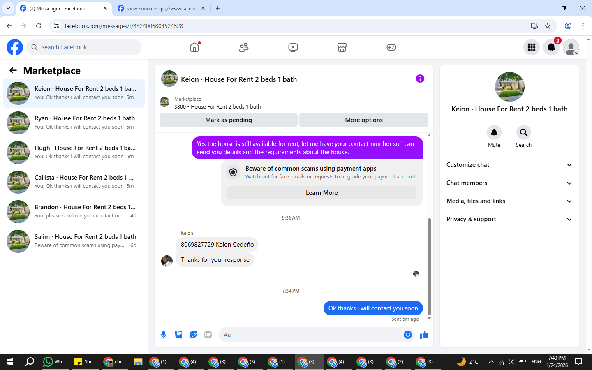The image size is (592, 370).
Task: Open the Video (Watch) icon
Action: coord(293,47)
